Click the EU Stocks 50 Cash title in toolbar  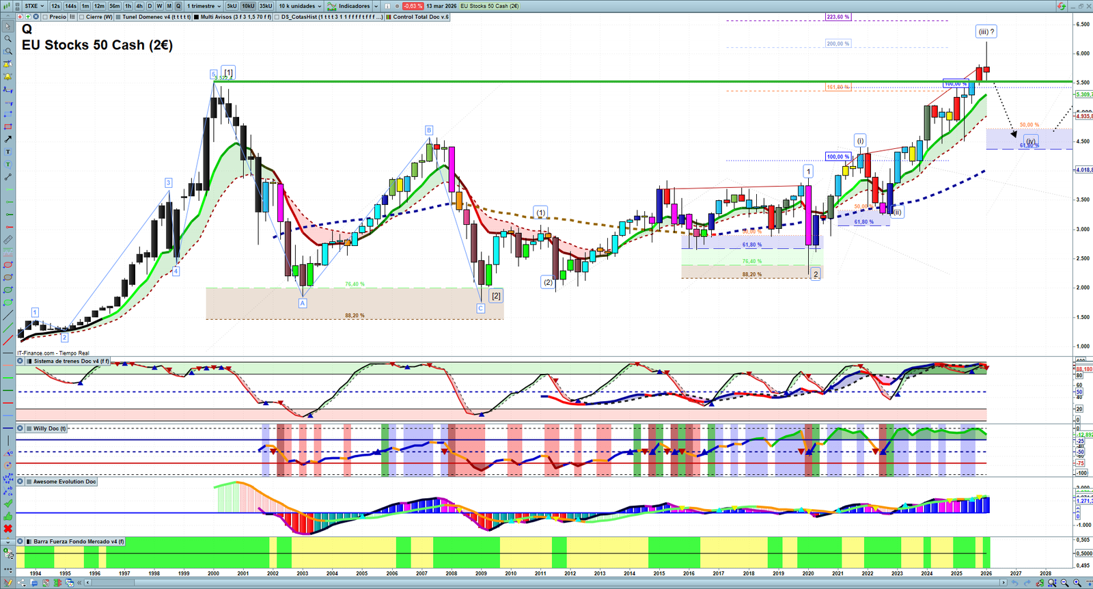[x=489, y=6]
